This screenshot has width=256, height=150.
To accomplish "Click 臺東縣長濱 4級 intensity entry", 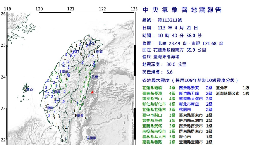I will (159, 93).
